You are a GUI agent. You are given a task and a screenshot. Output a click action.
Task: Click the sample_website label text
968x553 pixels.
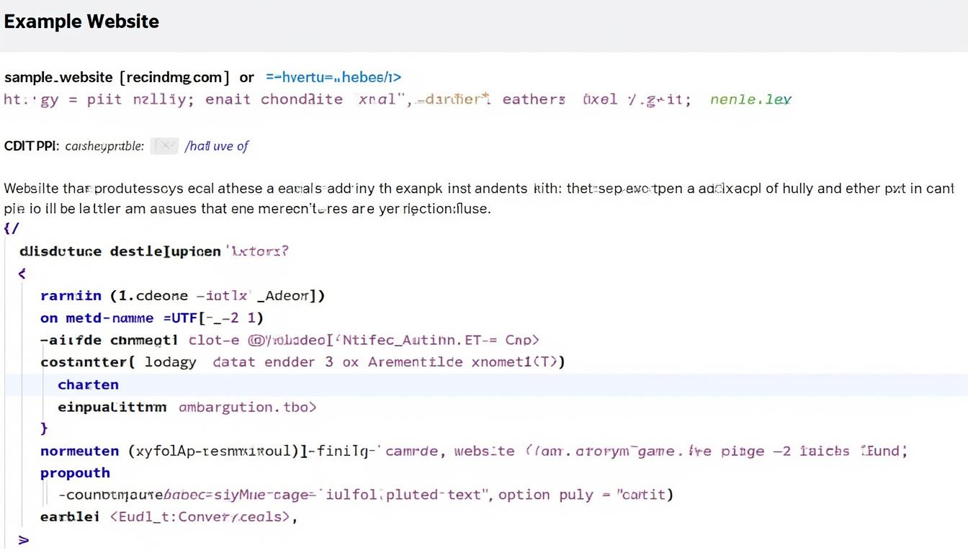[58, 77]
